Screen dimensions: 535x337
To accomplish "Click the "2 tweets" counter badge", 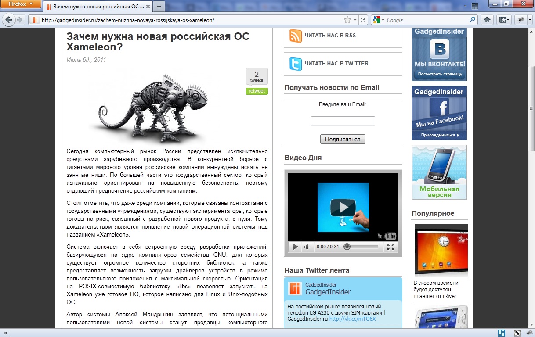I will 257,77.
